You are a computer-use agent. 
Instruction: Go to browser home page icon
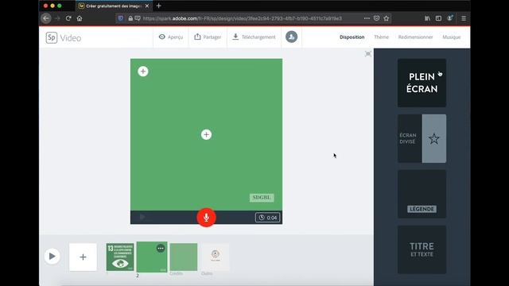pyautogui.click(x=80, y=18)
